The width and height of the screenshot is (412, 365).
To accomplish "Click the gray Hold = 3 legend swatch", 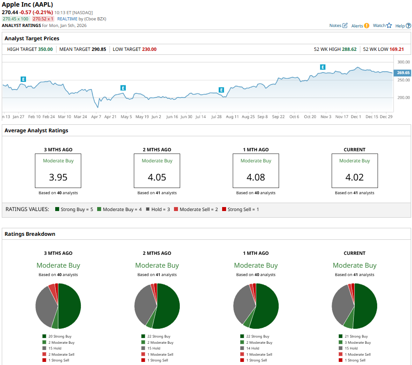I will tap(149, 209).
